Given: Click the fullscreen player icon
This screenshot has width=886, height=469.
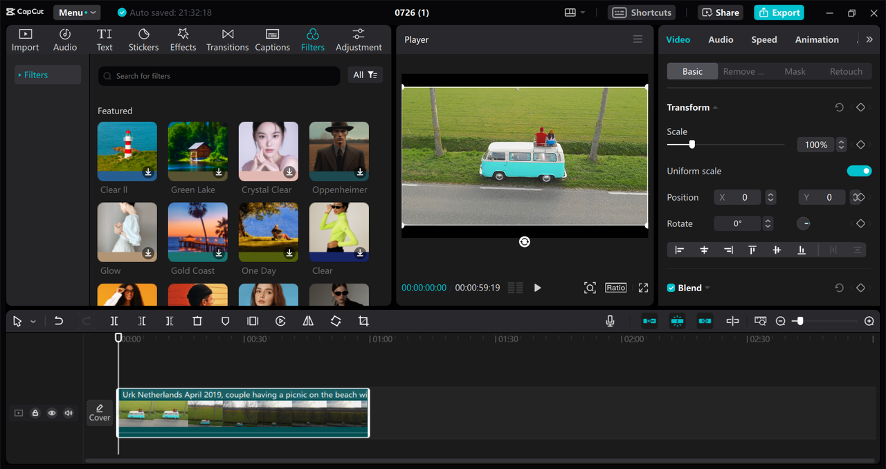Looking at the screenshot, I should pos(643,288).
